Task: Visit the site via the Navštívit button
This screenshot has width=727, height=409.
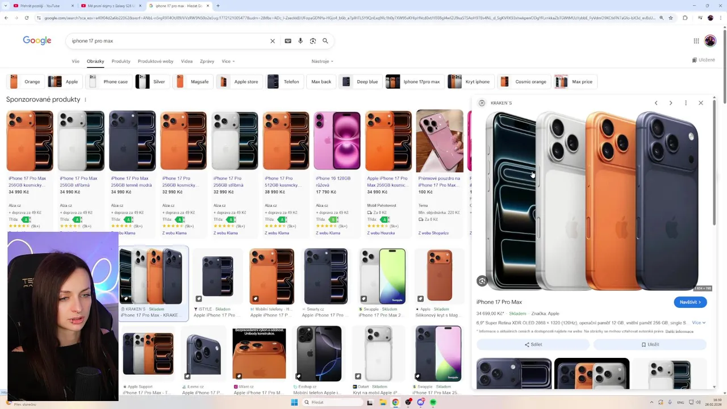Action: [x=690, y=302]
